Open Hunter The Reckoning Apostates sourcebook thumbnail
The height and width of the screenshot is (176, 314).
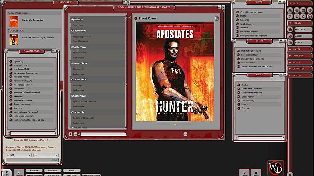click(14, 39)
